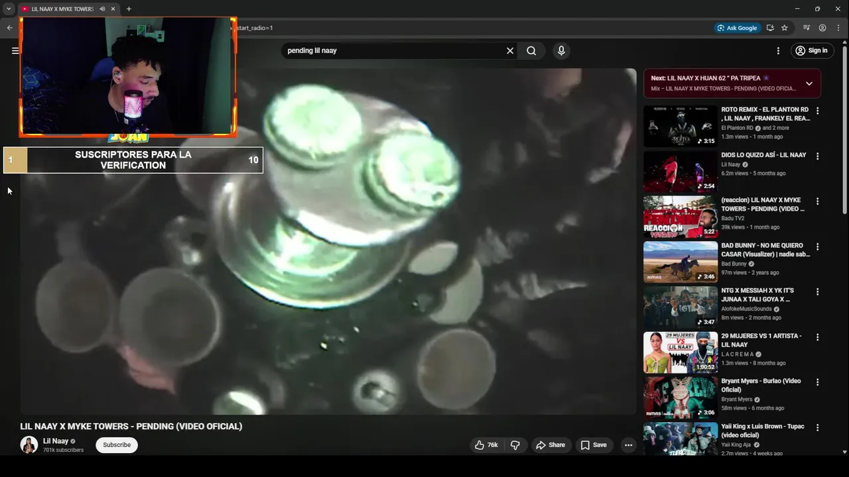Open 29 MUJERES VS 1 ARTISTA title
849x477 pixels.
click(x=761, y=340)
